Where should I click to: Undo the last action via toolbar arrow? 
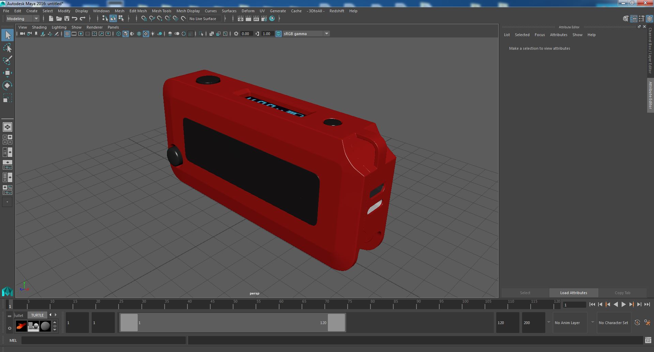pos(75,19)
